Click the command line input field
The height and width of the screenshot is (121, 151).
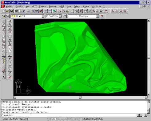tap(69, 115)
